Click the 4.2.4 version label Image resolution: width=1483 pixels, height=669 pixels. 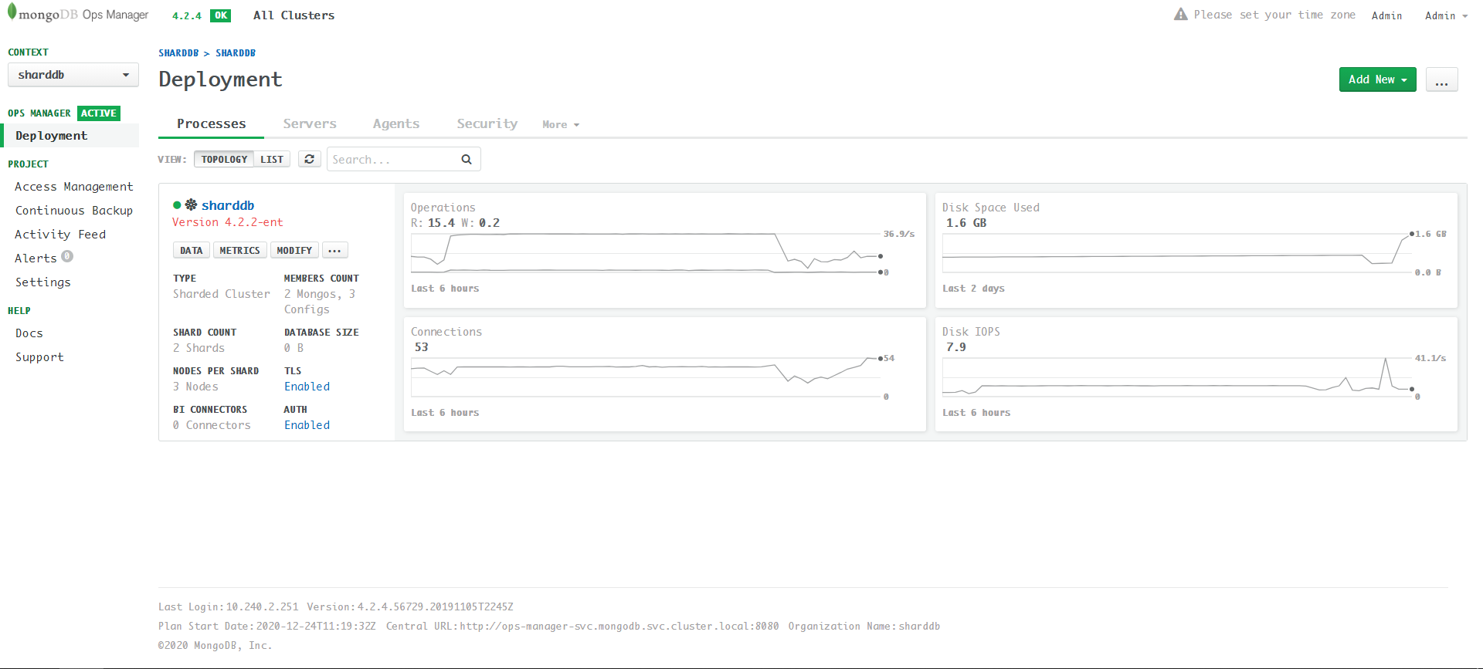point(187,15)
